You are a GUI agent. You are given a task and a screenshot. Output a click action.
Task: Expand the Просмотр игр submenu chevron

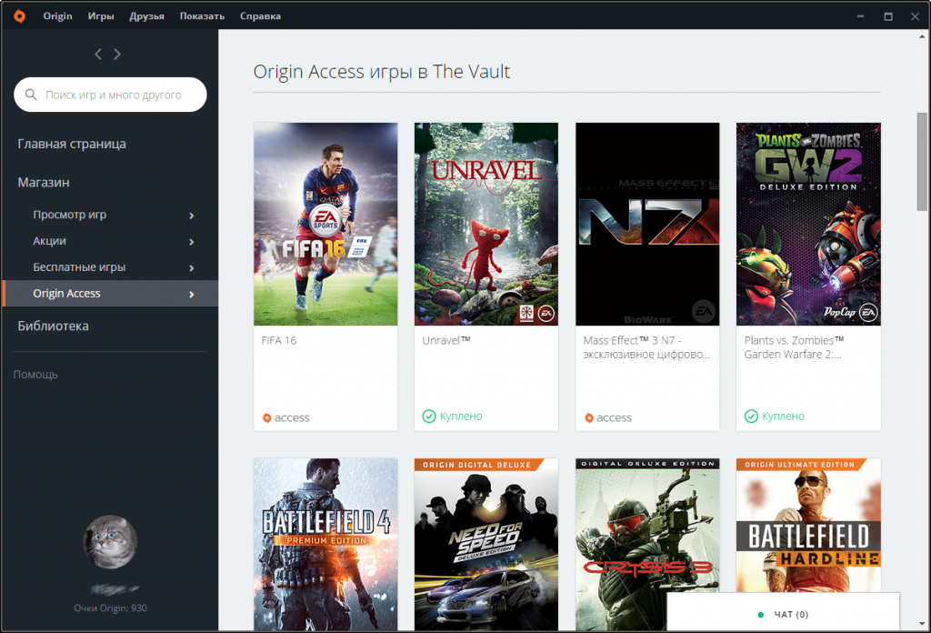[x=191, y=216]
